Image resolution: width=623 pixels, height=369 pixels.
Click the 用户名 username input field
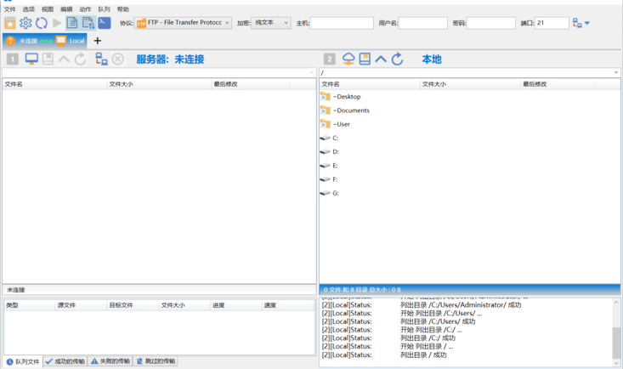click(422, 23)
